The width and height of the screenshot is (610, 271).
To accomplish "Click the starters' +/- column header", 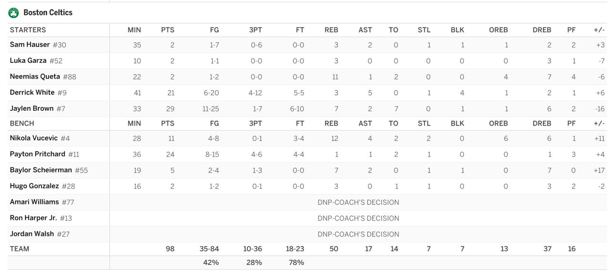I will [x=599, y=30].
